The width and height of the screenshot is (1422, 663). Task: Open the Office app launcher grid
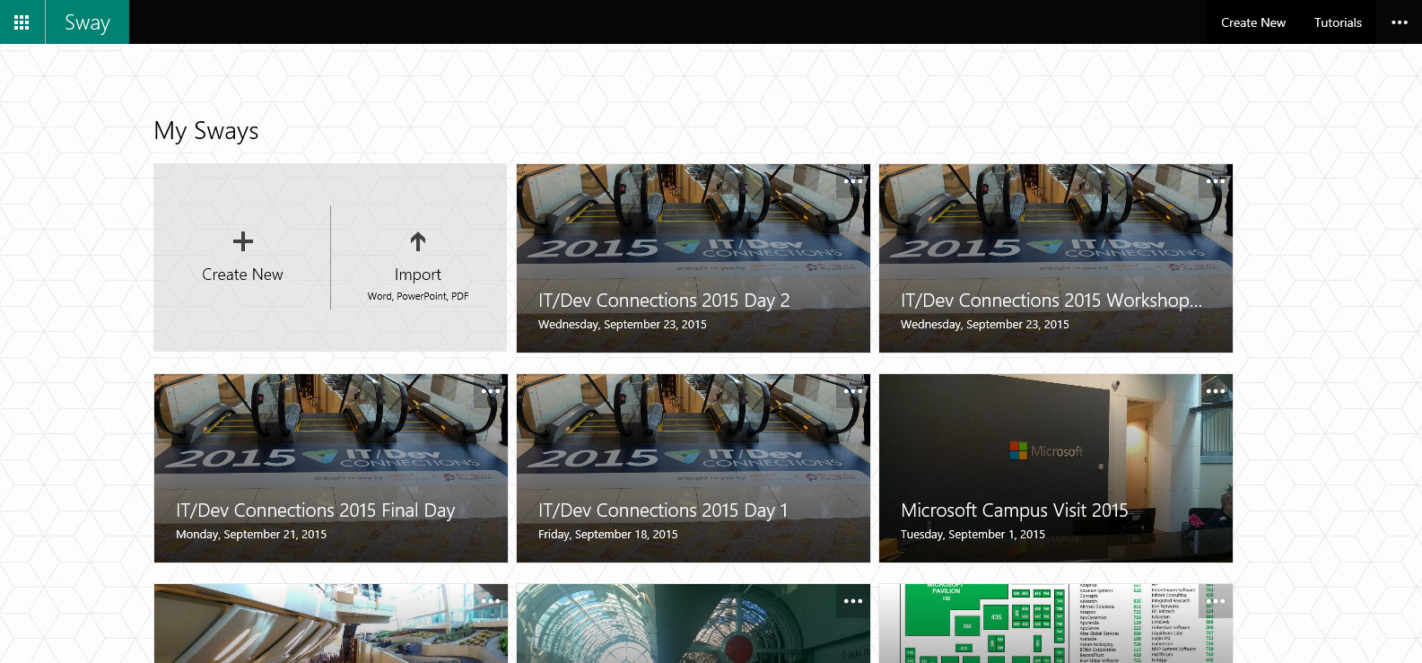pyautogui.click(x=22, y=22)
